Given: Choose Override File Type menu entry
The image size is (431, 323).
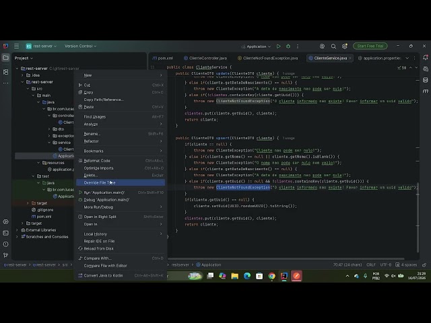Looking at the screenshot, I should [121, 182].
